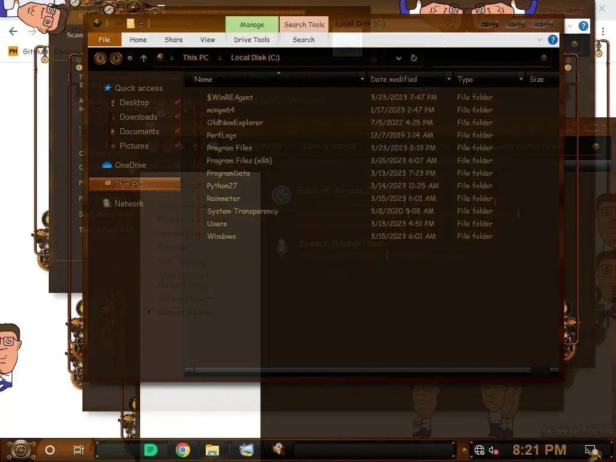The image size is (616, 462).
Task: Select the PerfLogs folder
Action: (x=221, y=135)
